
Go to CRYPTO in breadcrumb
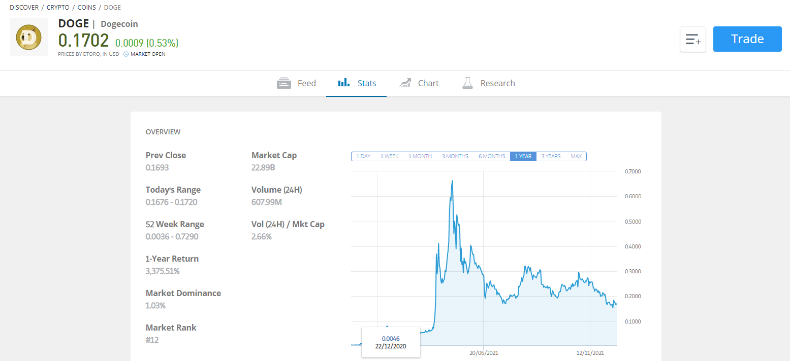click(x=58, y=8)
